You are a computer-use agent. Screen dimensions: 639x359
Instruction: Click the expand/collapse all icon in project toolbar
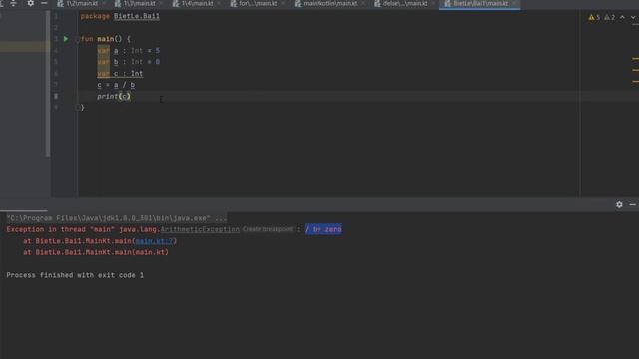coord(13,3)
